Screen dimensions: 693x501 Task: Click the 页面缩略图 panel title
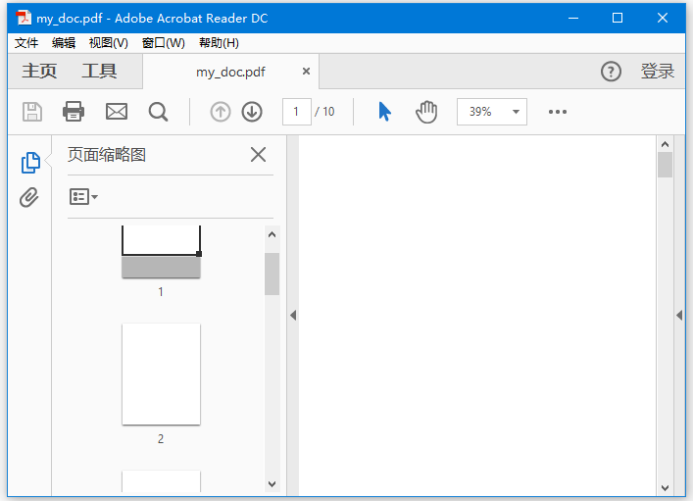(x=107, y=155)
